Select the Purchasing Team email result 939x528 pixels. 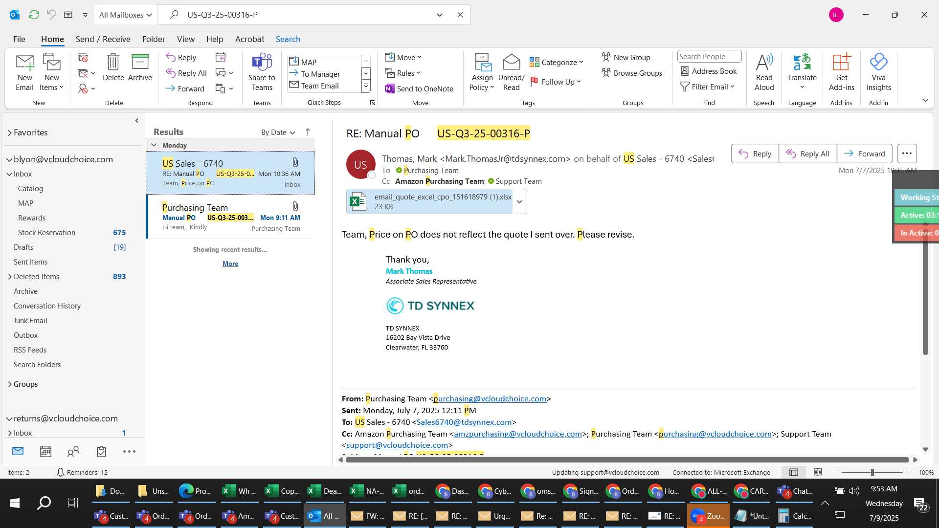[231, 217]
